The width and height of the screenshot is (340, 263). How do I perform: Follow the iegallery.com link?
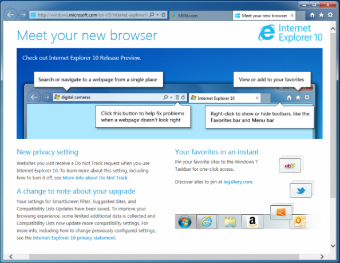(238, 182)
